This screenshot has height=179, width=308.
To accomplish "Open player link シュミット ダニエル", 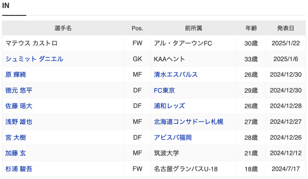I will point(34,59).
